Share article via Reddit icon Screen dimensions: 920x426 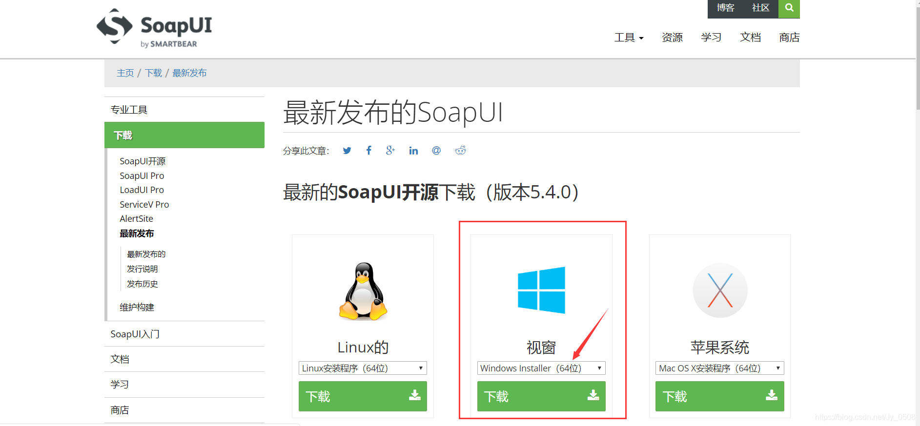coord(460,150)
